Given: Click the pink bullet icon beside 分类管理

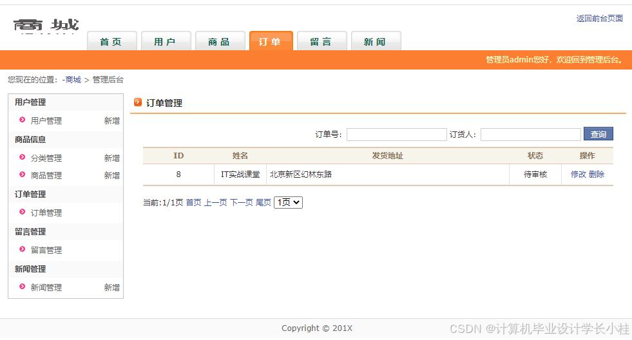Looking at the screenshot, I should (22, 157).
